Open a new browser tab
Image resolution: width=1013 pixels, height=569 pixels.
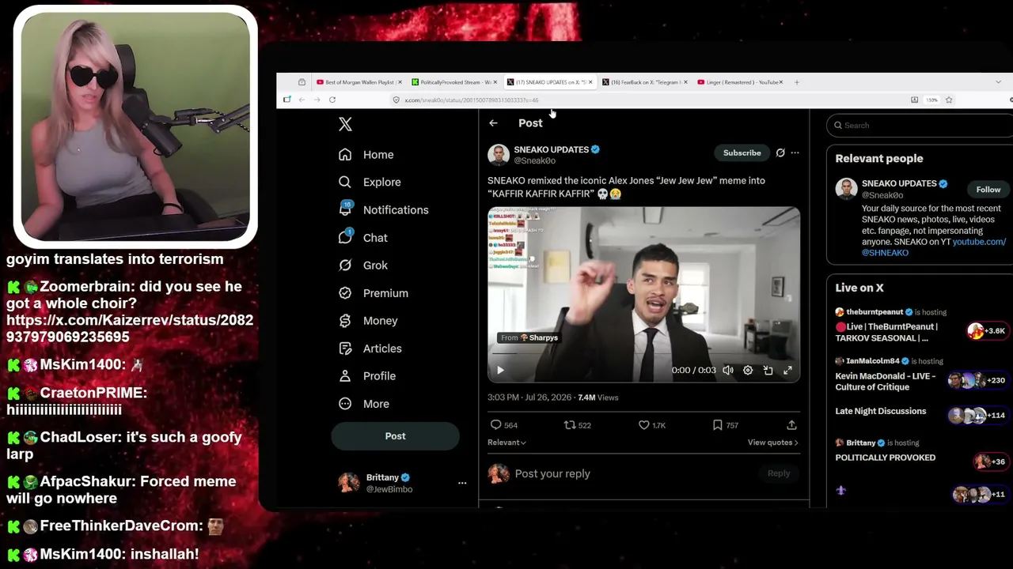(797, 82)
